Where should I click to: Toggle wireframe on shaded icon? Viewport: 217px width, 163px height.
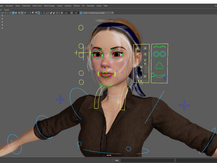click(19, 13)
